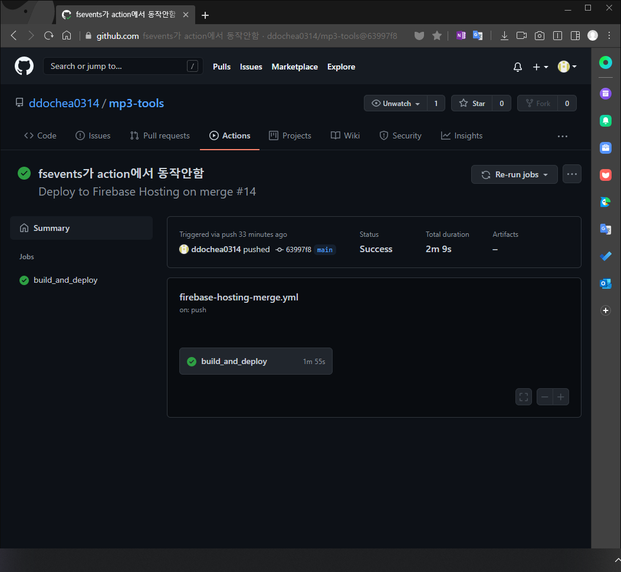The image size is (621, 572).
Task: Open the blue checkmark tasks sidebar icon
Action: click(x=605, y=256)
